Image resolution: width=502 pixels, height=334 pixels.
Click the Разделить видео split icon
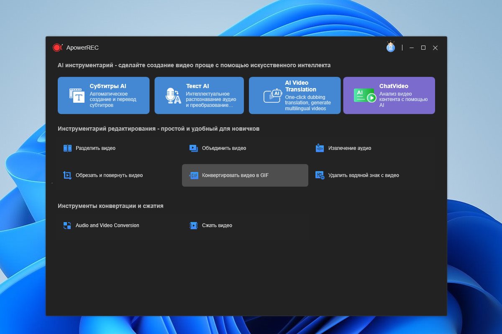pos(67,148)
